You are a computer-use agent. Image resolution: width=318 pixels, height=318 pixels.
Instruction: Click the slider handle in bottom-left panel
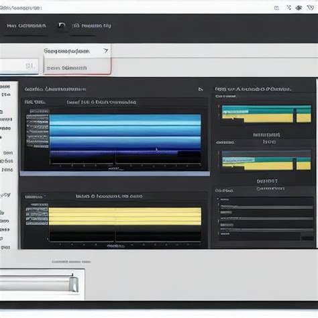pyautogui.click(x=74, y=283)
